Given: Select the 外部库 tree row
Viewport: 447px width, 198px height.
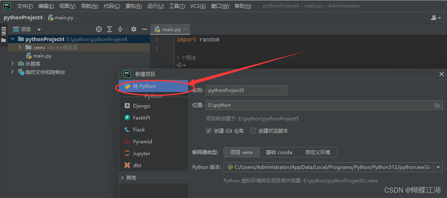Looking at the screenshot, I should (79, 64).
